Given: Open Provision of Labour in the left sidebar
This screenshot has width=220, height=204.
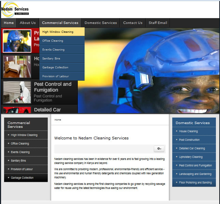Looking at the screenshot, I should pos(22,169).
